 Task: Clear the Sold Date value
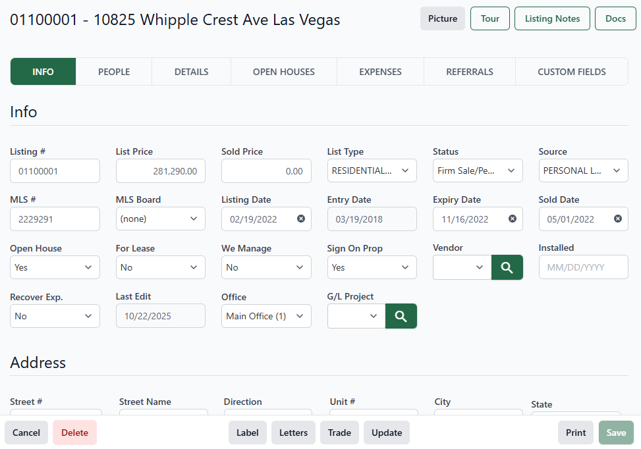(618, 219)
